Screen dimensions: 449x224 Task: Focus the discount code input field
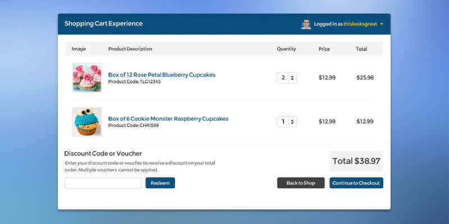coord(103,183)
